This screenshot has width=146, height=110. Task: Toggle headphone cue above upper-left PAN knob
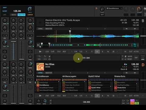pyautogui.click(x=5, y=52)
